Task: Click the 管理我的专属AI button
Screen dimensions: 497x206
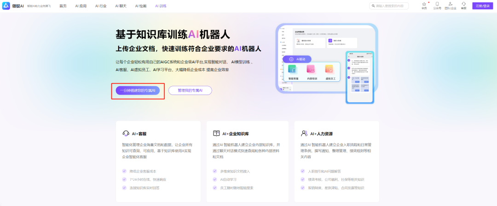Action: (190, 90)
